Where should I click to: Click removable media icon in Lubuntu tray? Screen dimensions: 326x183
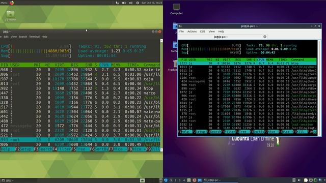click(294, 180)
